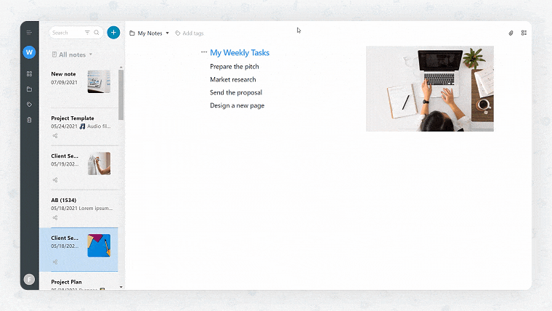The image size is (552, 311).
Task: Click the Send the proposal line
Action: (x=236, y=92)
